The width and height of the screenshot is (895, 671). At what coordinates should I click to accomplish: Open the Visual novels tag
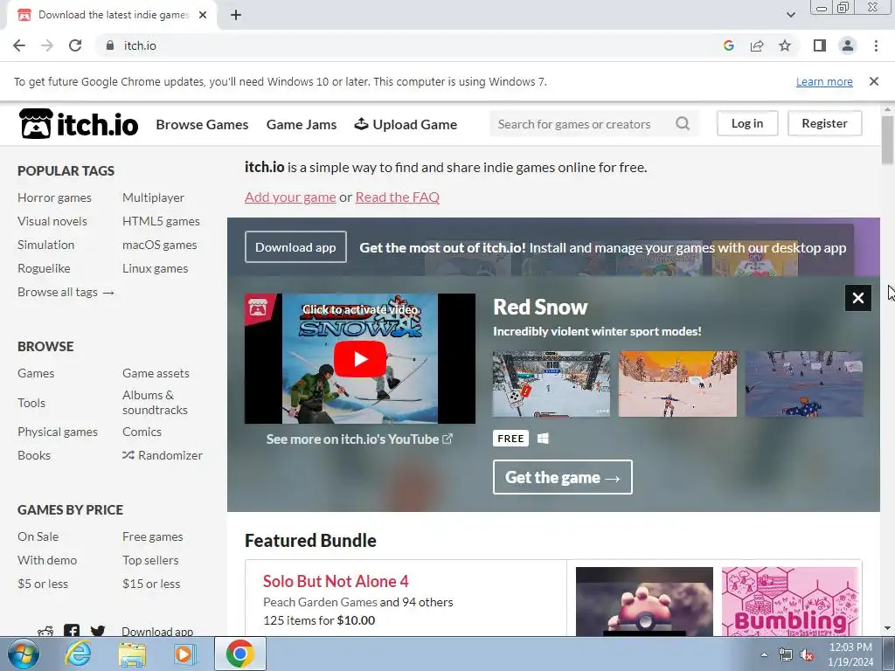pyautogui.click(x=52, y=221)
